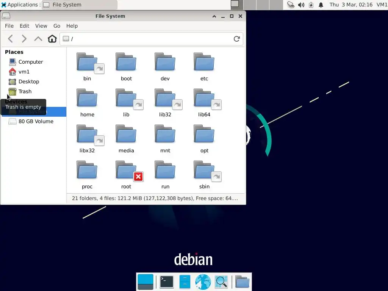Open the Go menu
The image size is (388, 291).
point(57,26)
